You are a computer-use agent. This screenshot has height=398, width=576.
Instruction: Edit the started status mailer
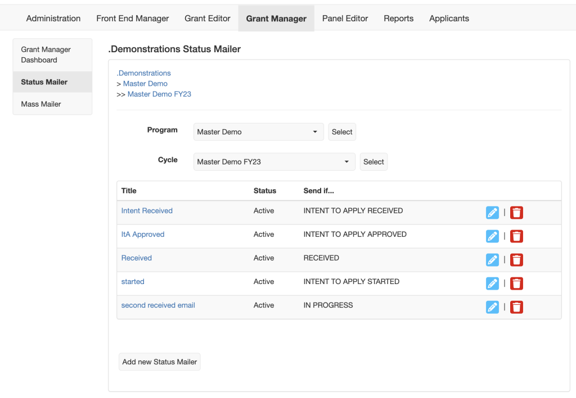(492, 283)
